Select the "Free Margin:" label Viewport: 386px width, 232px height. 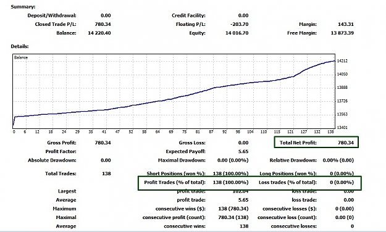[302, 33]
